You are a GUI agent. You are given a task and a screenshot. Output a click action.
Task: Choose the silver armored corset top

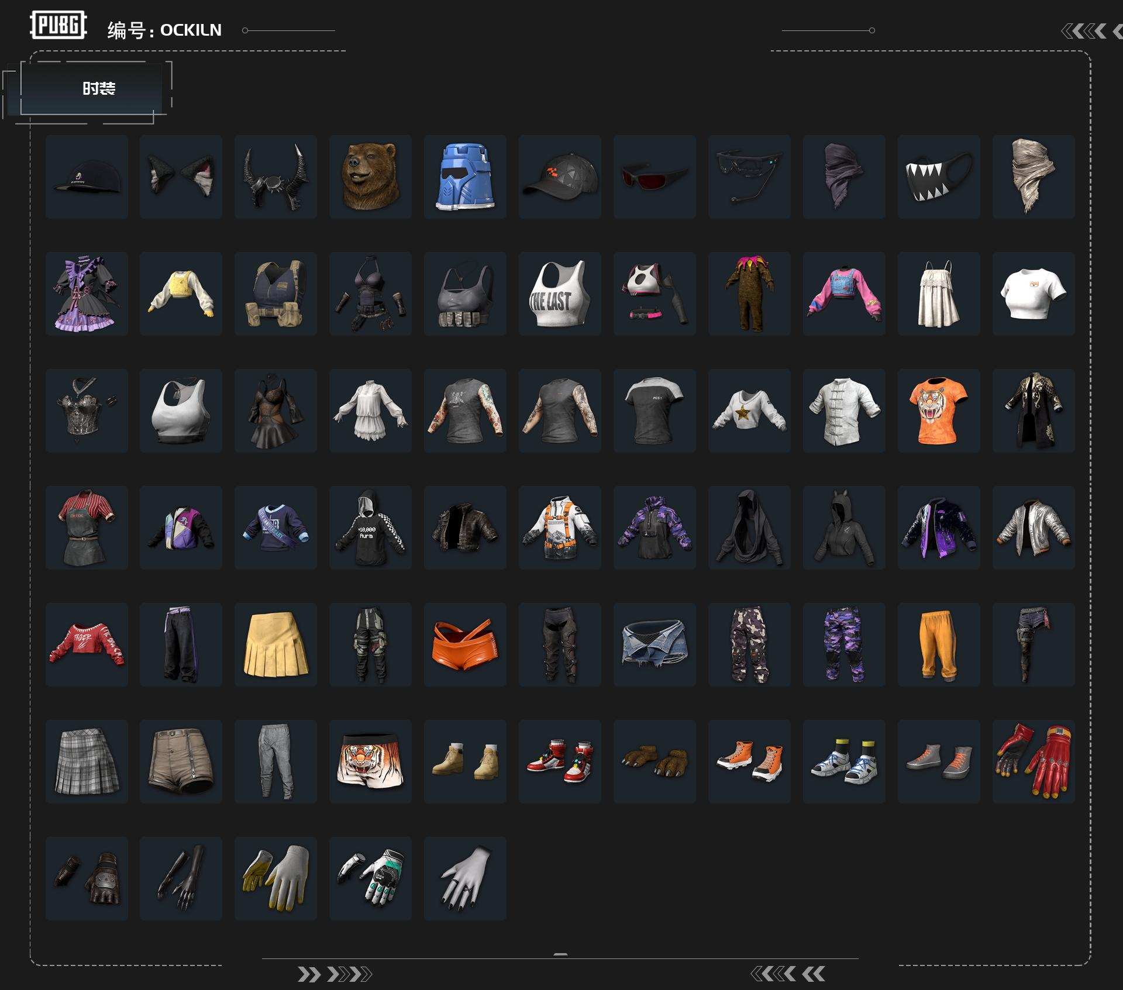pos(87,411)
